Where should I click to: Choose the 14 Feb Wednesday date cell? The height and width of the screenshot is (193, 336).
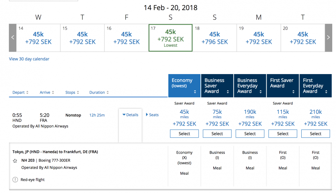point(38,38)
